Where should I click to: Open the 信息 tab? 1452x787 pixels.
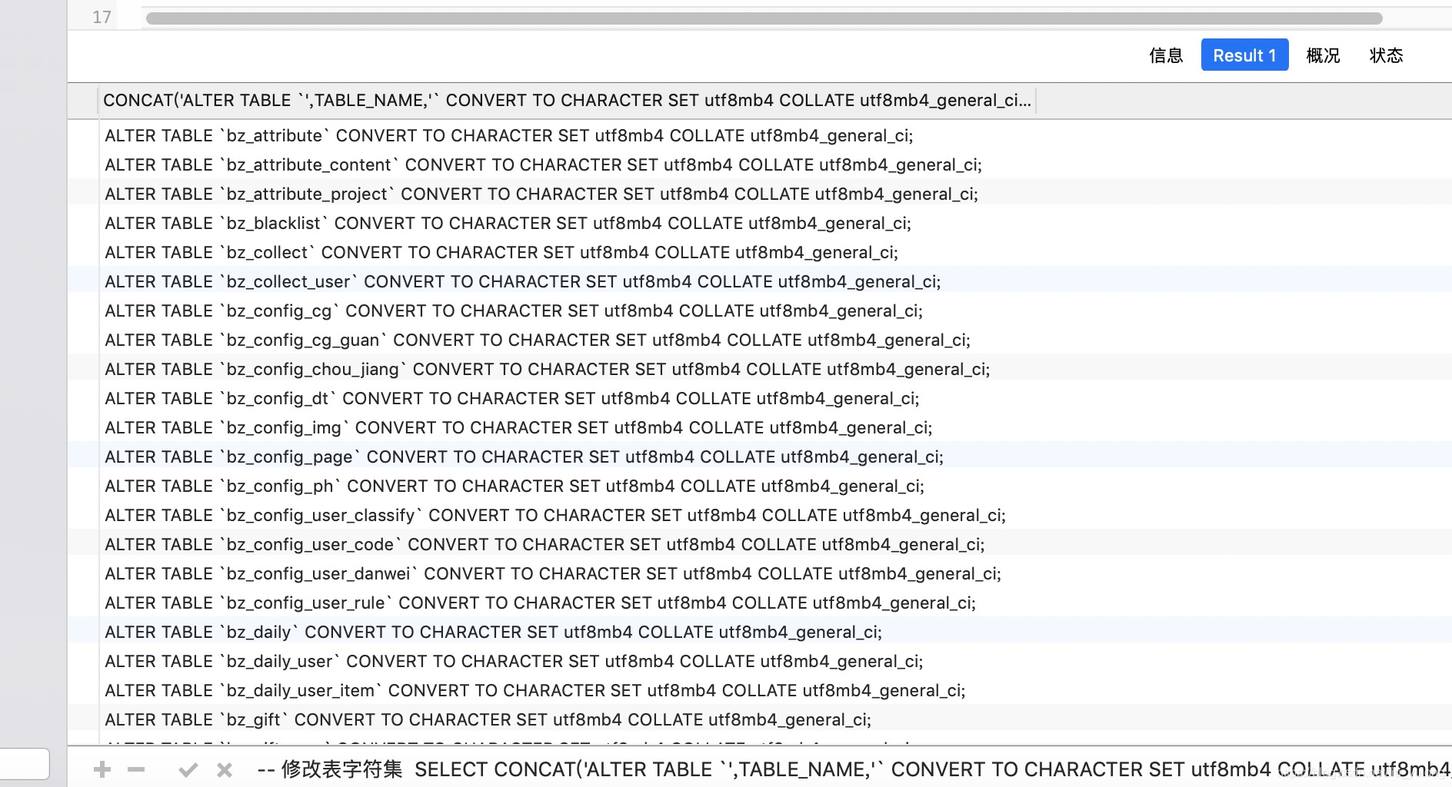tap(1166, 55)
